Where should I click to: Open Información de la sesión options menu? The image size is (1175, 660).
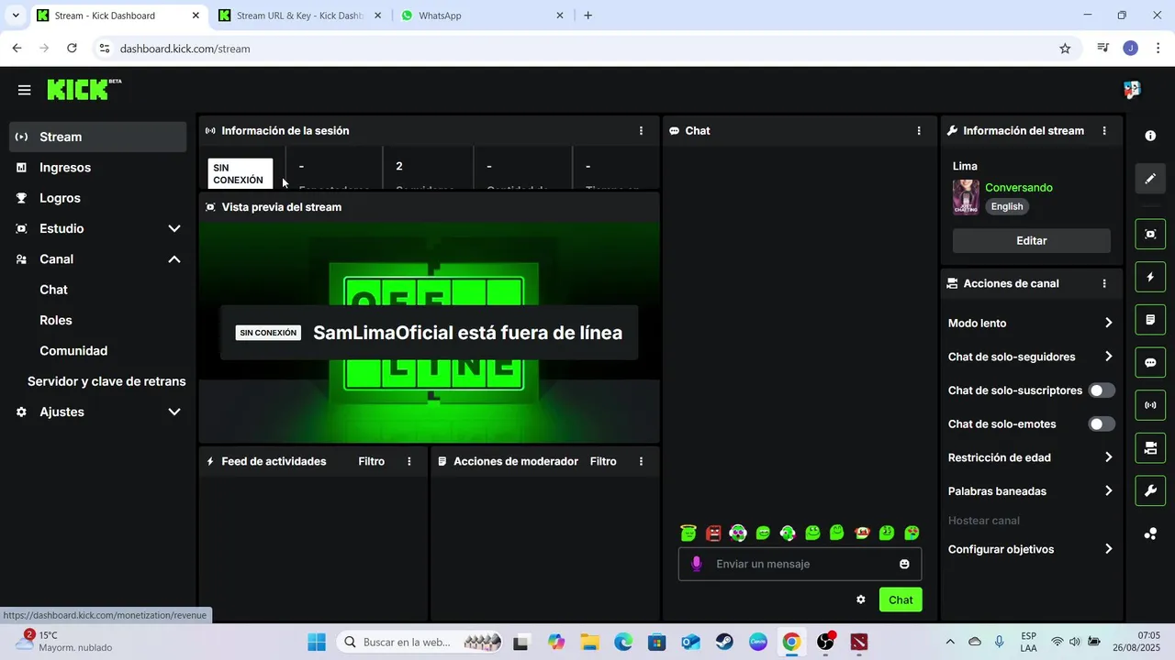coord(641,131)
